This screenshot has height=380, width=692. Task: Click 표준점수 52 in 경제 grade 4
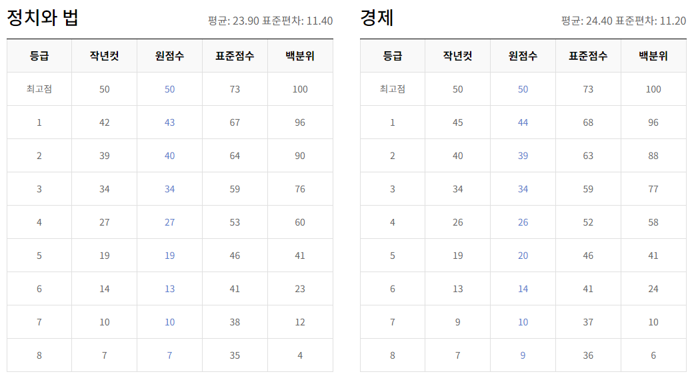tap(588, 222)
